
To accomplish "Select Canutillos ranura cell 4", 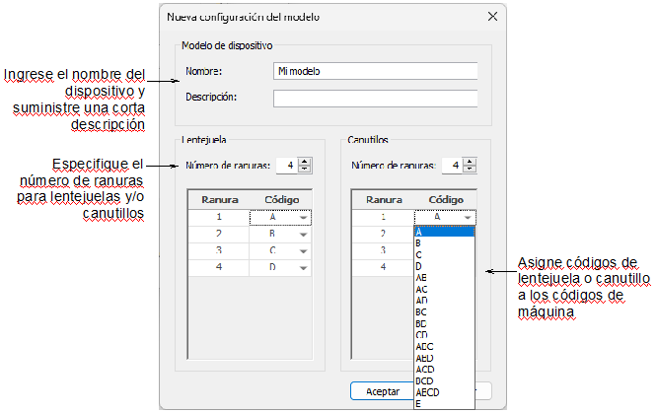I will [384, 268].
